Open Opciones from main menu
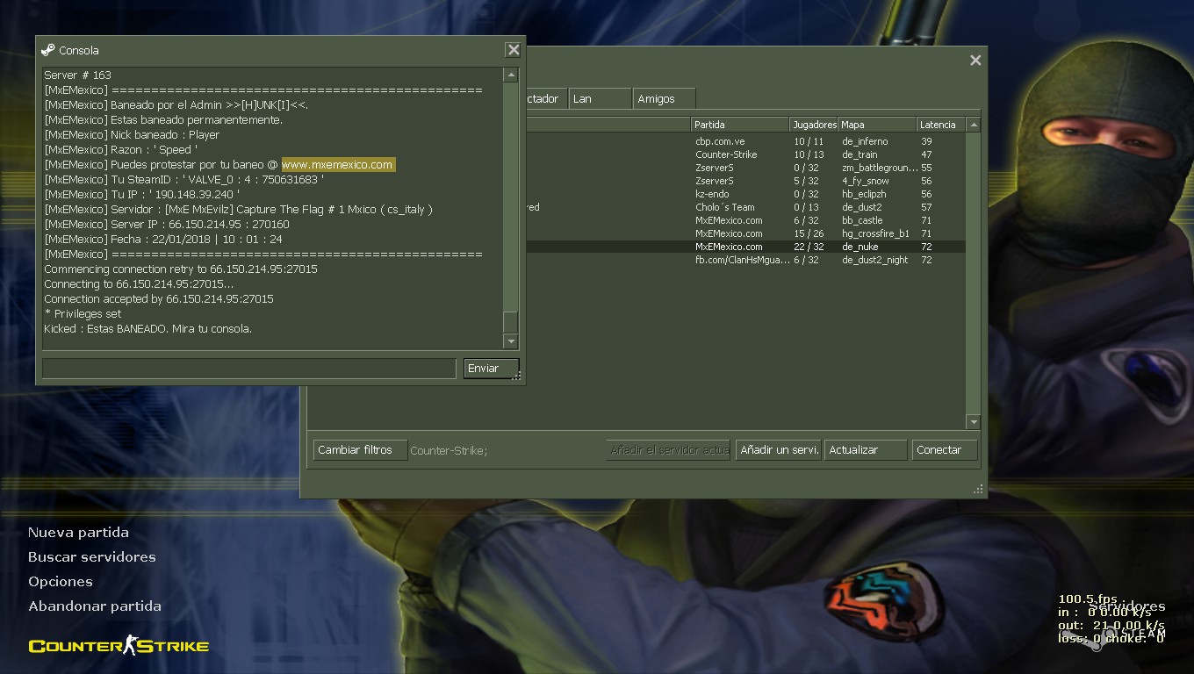1194x674 pixels. [x=60, y=581]
